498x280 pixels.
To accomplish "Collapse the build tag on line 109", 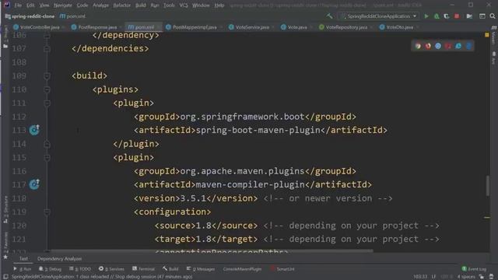I will pos(47,75).
